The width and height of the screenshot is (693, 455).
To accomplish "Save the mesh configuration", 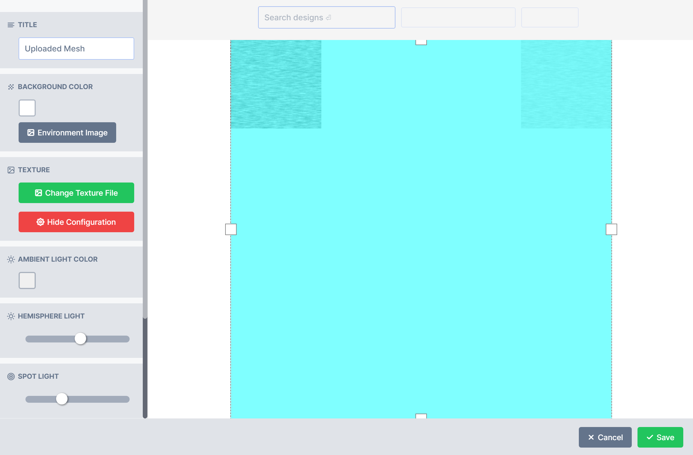I will [660, 437].
